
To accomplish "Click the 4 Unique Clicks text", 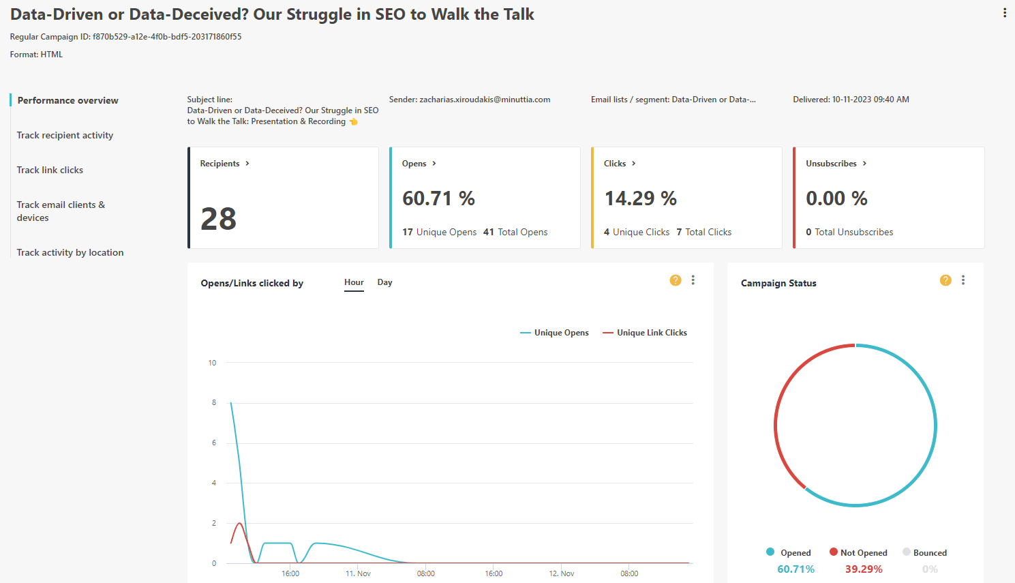I will [x=637, y=232].
